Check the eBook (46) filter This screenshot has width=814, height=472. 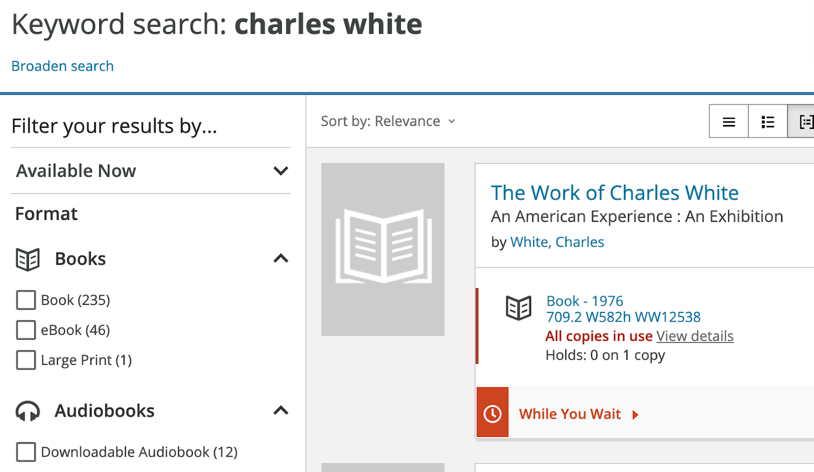(26, 330)
